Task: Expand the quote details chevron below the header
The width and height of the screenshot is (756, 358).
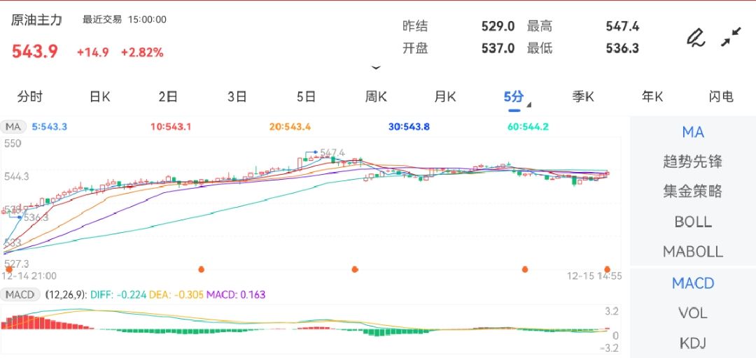Action: (376, 68)
